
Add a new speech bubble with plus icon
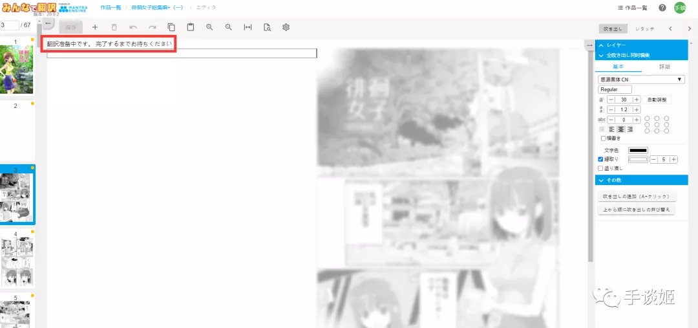[95, 27]
